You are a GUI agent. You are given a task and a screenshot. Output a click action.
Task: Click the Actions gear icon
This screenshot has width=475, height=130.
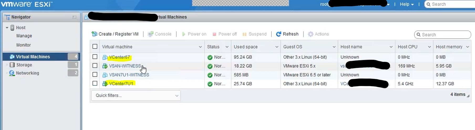tap(311, 34)
